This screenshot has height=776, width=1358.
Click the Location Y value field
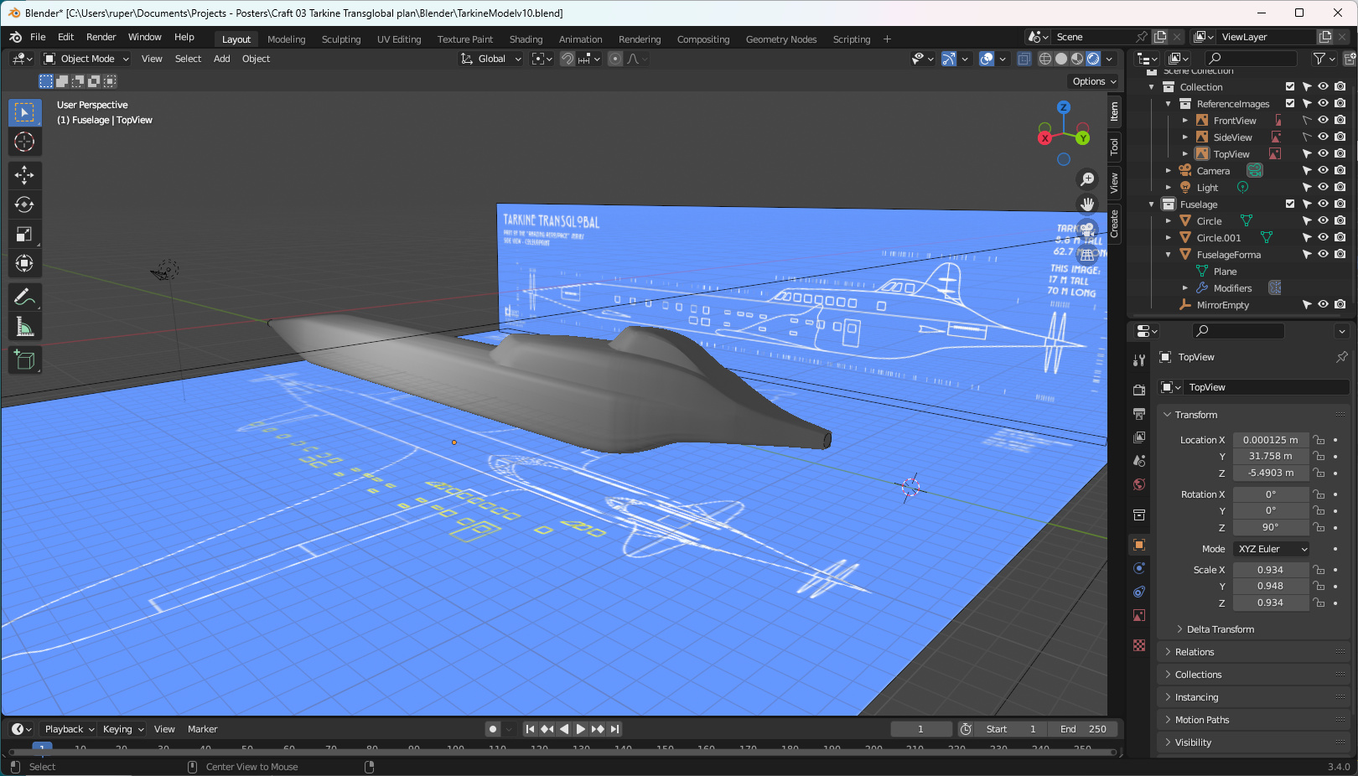[x=1271, y=457]
